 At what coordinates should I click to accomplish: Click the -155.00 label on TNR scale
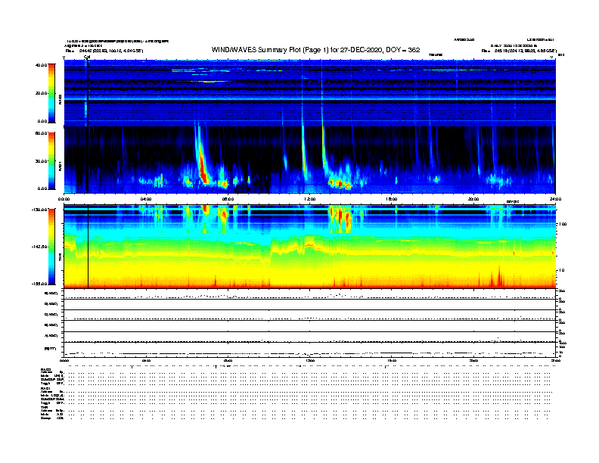(x=40, y=284)
